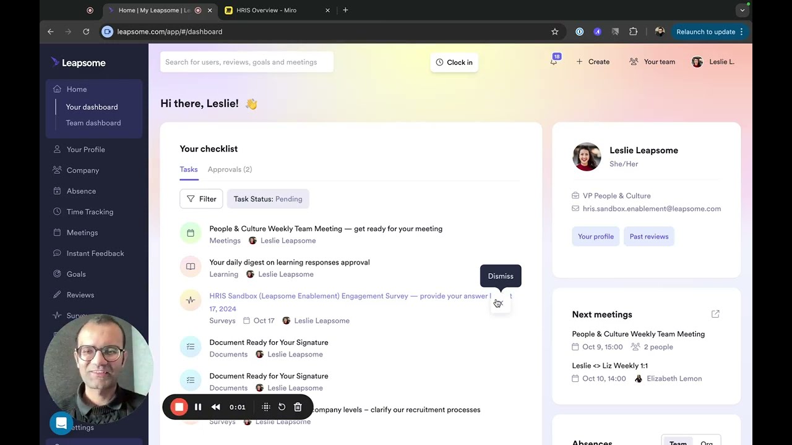
Task: Click the Create button with plus icon
Action: pyautogui.click(x=593, y=62)
